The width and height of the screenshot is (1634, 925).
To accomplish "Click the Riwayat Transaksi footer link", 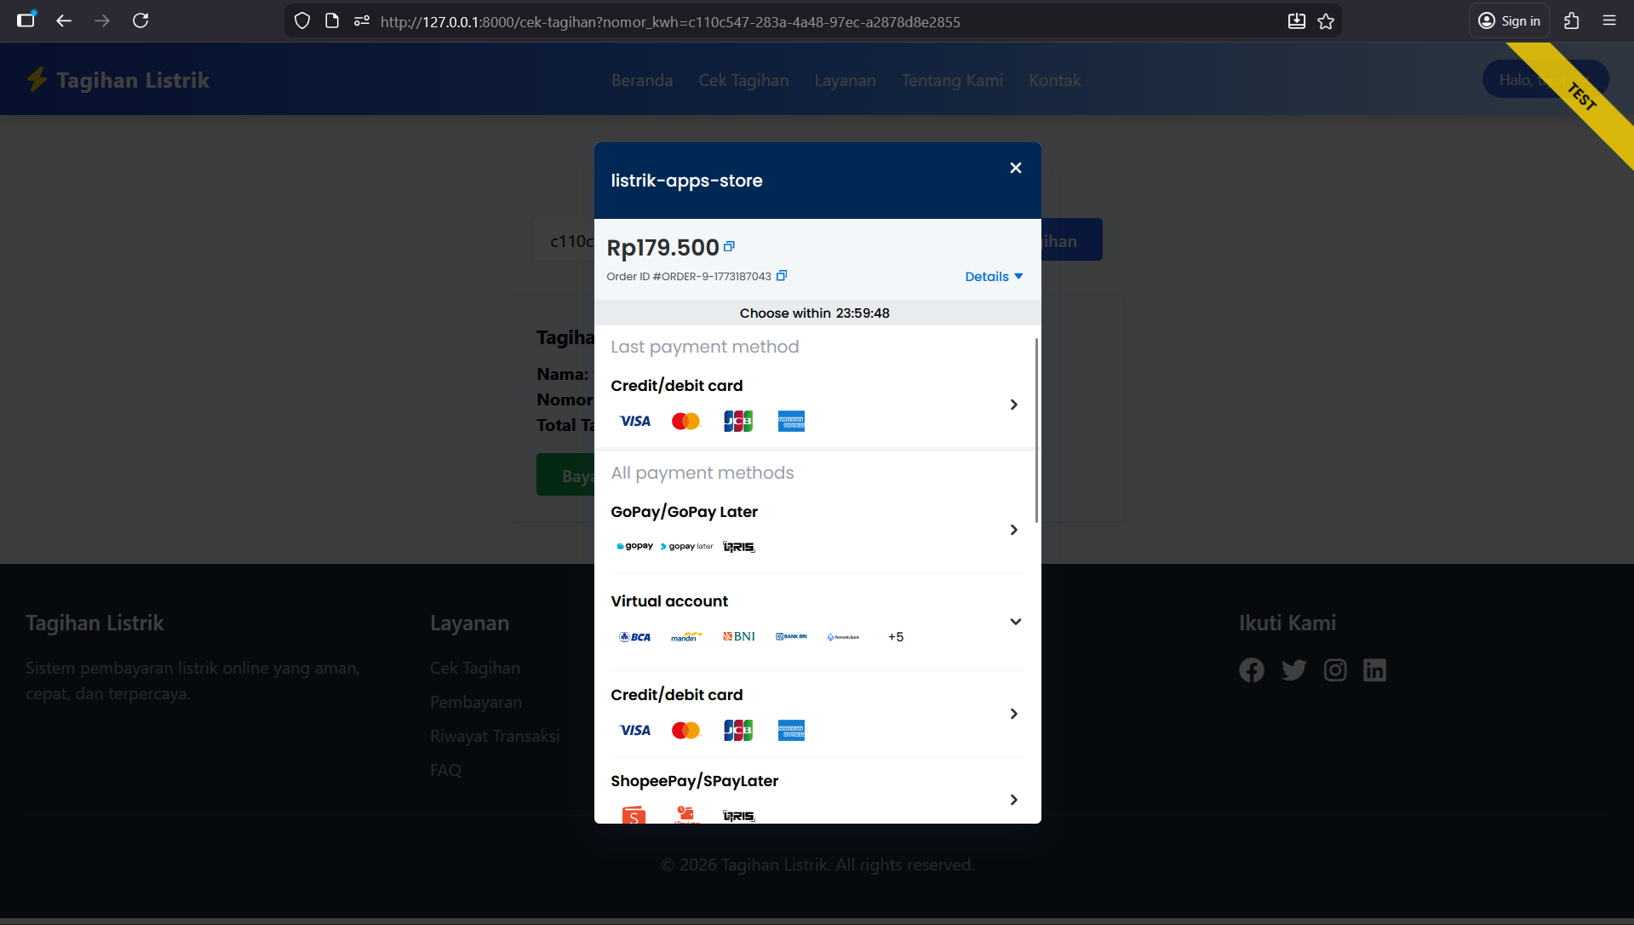I will (x=495, y=736).
